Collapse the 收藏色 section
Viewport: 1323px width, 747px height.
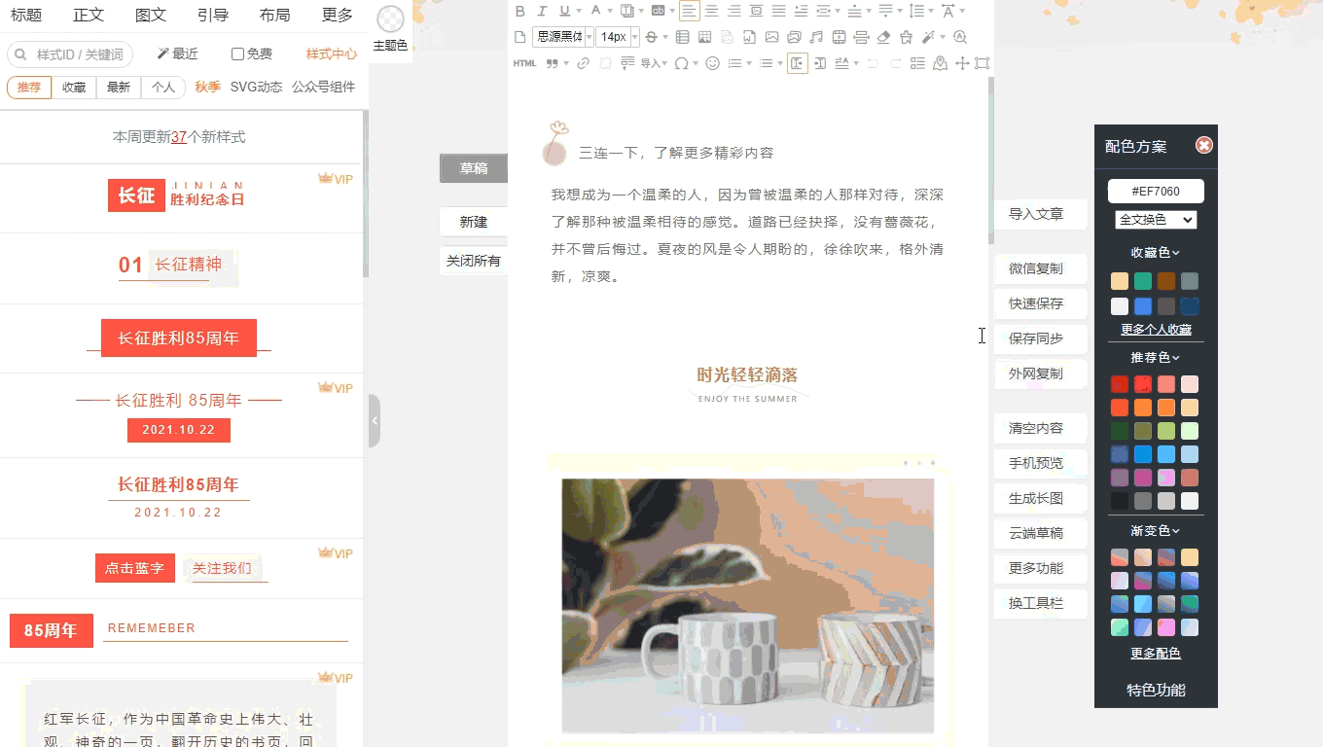tap(1156, 253)
